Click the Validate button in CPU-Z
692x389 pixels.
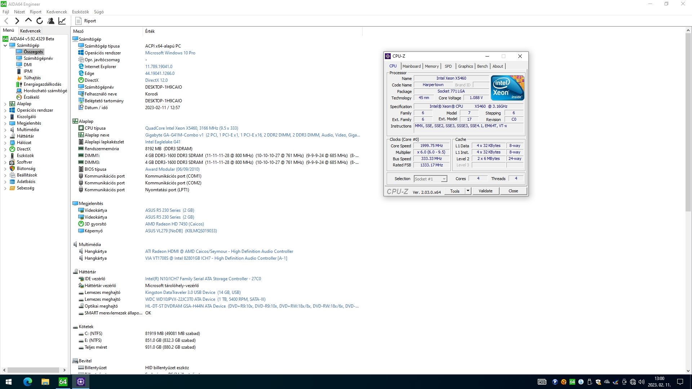coord(485,191)
